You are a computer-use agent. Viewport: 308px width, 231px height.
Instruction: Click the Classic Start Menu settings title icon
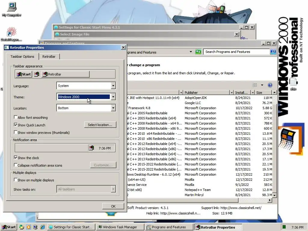click(x=56, y=27)
